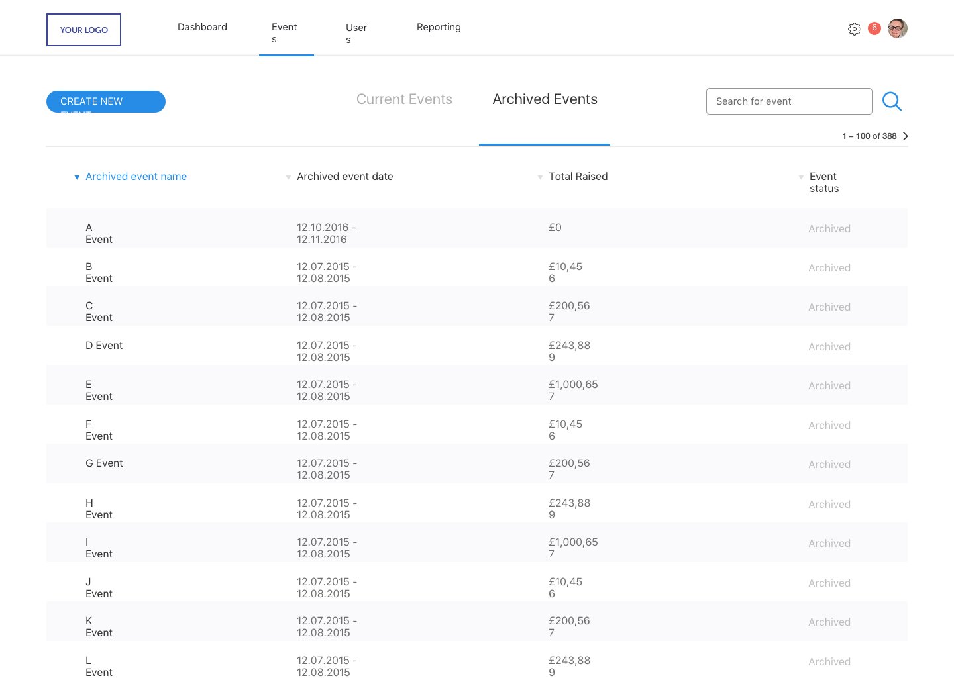Focus the Search for event field
Screen dimensions: 954x678
pyautogui.click(x=789, y=101)
